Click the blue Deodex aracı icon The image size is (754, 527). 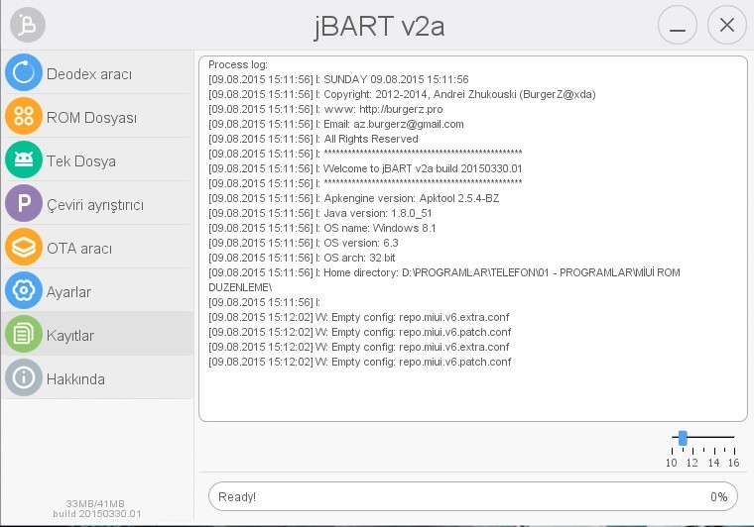[24, 72]
